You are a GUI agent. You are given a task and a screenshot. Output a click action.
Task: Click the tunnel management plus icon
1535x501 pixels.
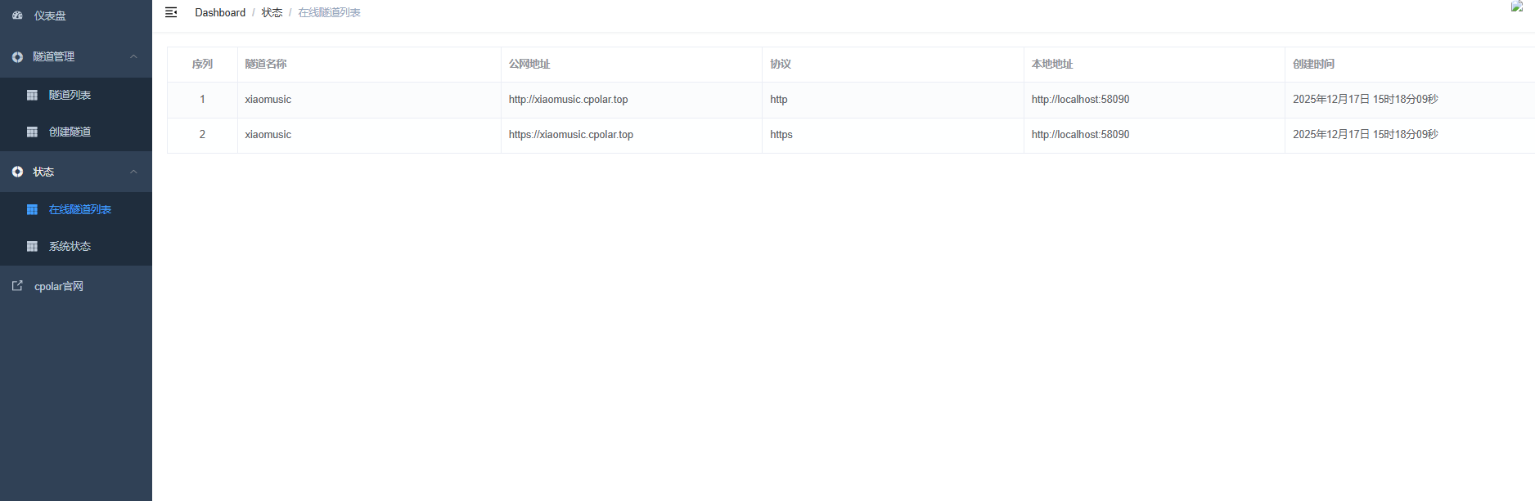click(17, 57)
